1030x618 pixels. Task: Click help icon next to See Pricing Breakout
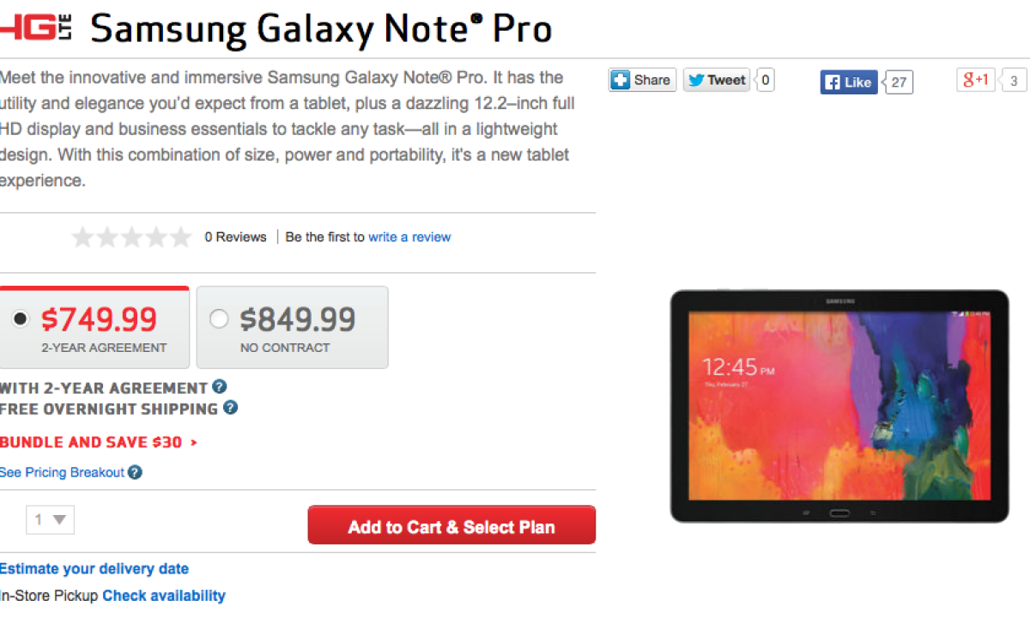(135, 472)
